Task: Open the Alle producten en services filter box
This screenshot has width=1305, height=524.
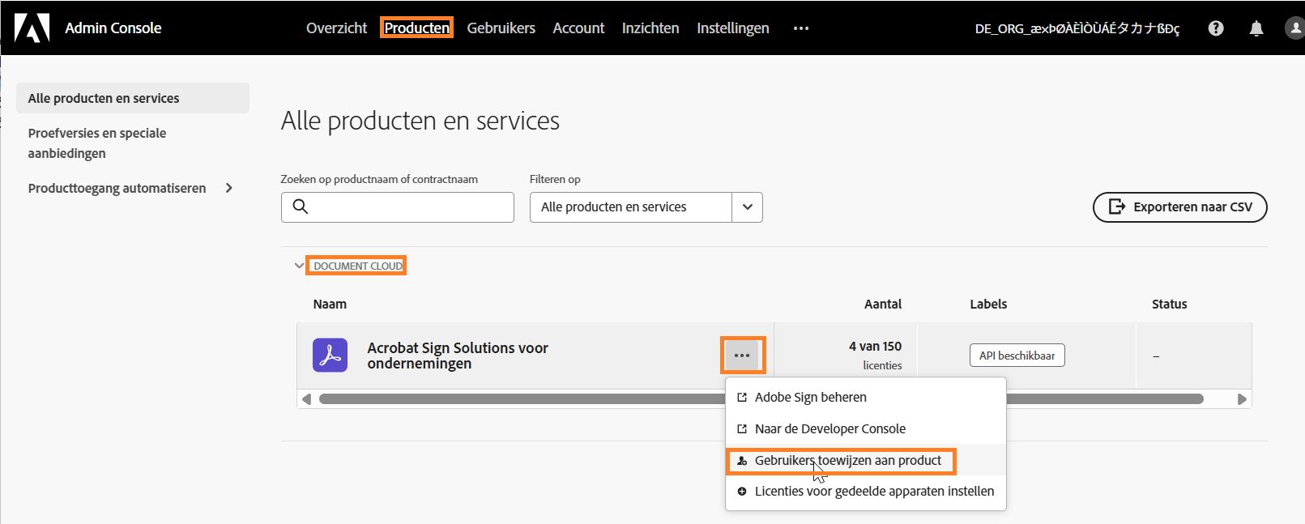Action: 646,207
